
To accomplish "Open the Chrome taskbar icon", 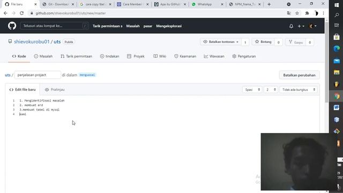I will 337,96.
